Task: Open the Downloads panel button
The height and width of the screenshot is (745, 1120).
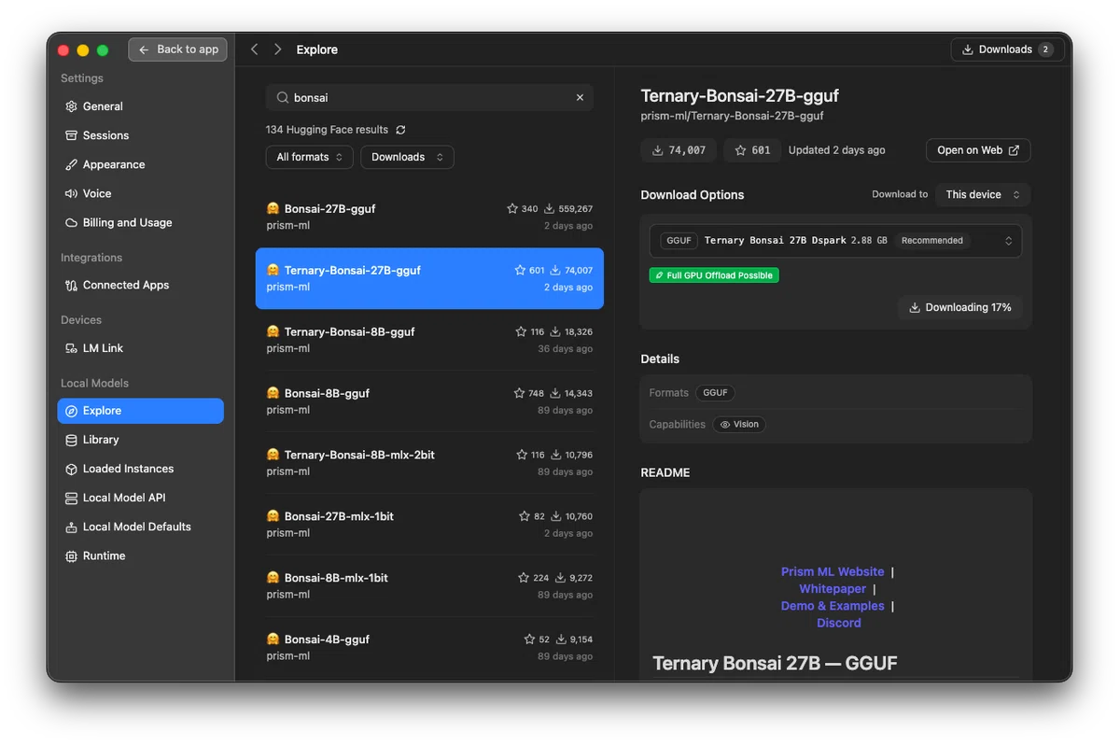Action: click(x=1007, y=49)
